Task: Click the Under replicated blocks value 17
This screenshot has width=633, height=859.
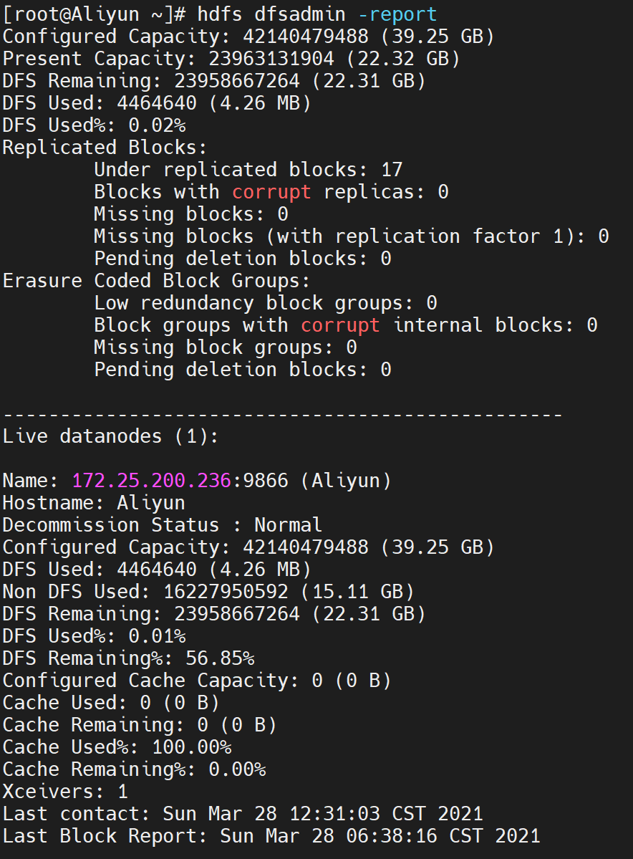Action: (x=392, y=169)
